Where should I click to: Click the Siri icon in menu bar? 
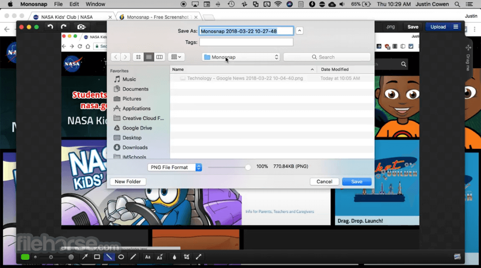pos(289,4)
